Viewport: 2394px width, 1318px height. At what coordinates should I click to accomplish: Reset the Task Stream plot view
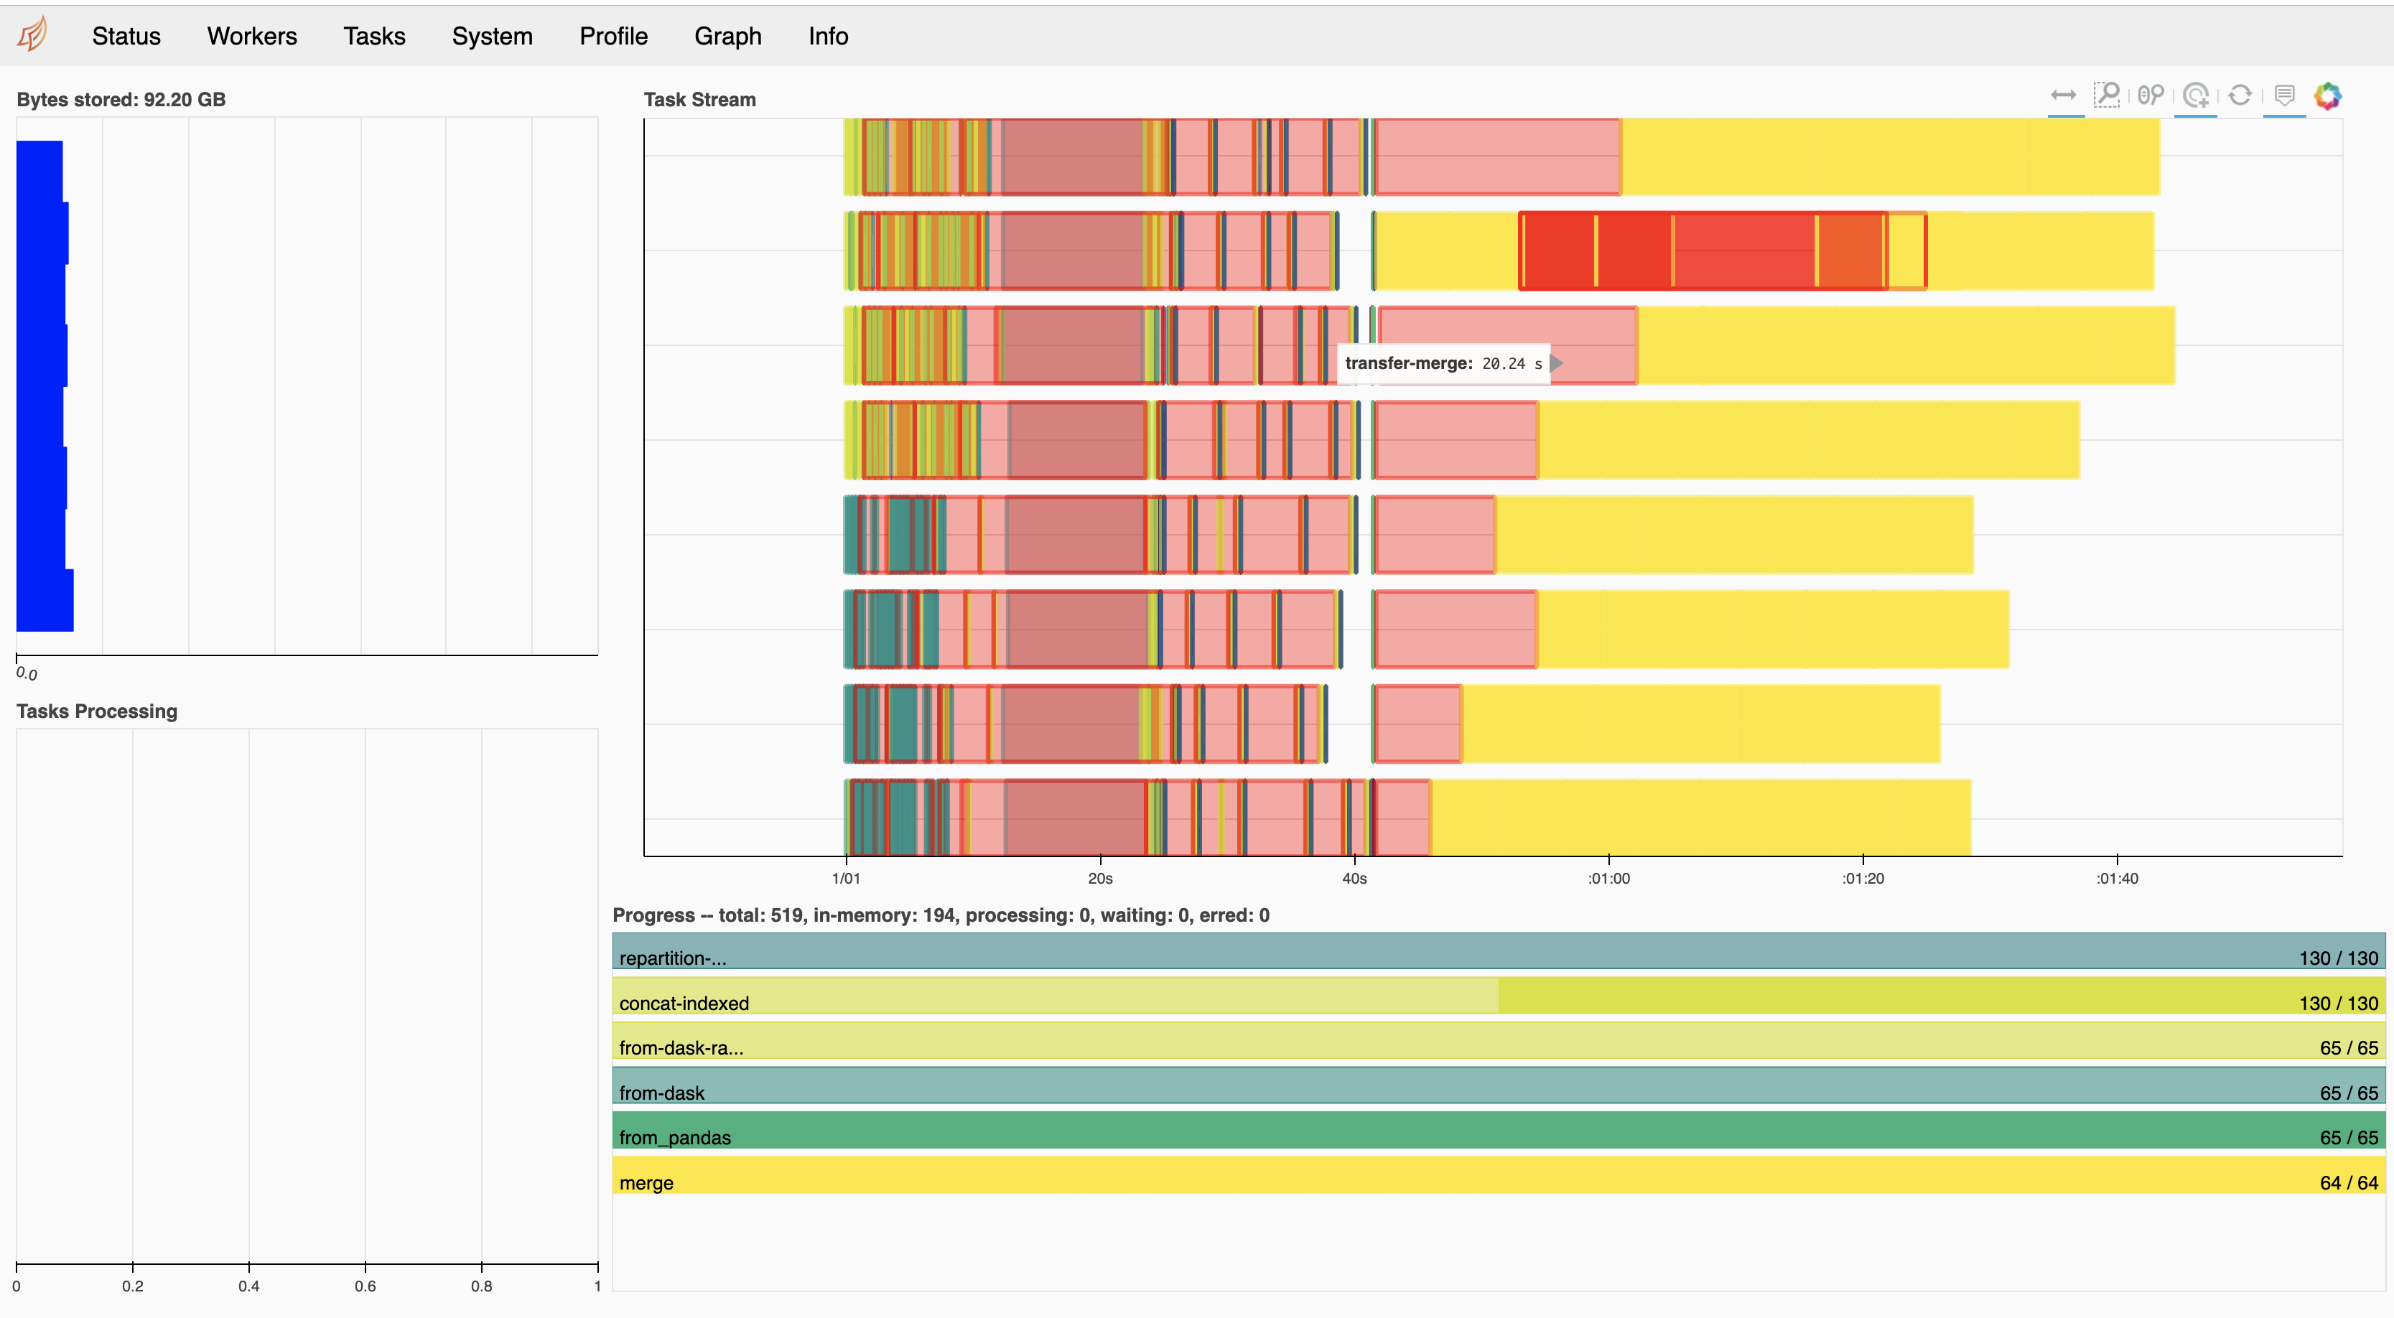pyautogui.click(x=2240, y=95)
